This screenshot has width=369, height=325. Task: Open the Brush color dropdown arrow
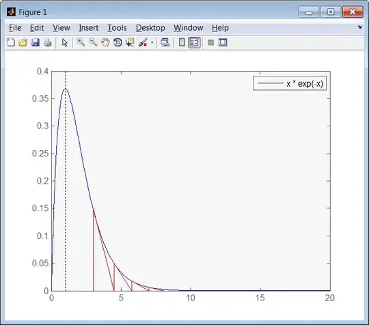click(x=152, y=43)
